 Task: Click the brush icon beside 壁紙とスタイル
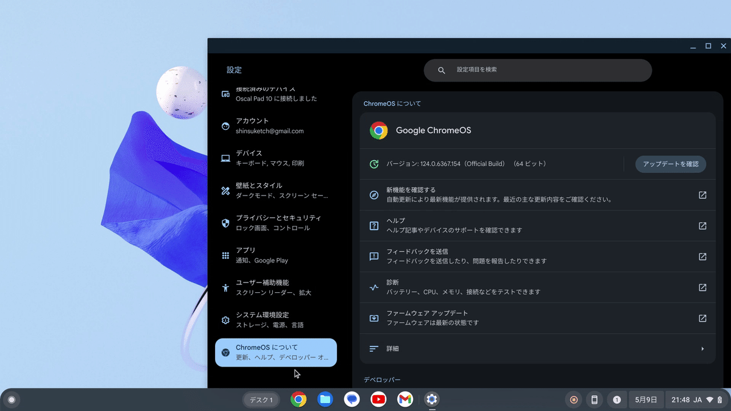click(x=225, y=191)
